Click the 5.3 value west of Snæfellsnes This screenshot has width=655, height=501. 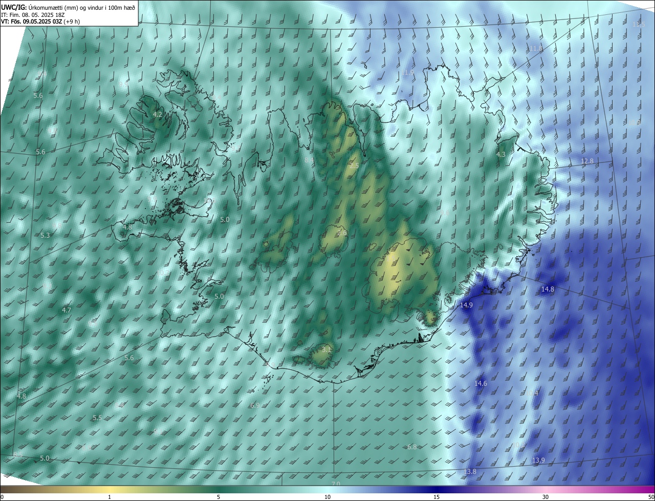tap(45, 236)
